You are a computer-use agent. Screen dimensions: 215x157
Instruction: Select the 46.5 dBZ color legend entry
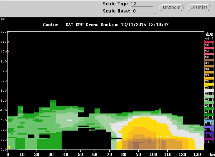(209, 45)
